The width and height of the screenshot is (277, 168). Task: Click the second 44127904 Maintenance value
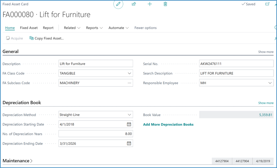pyautogui.click(x=242, y=161)
